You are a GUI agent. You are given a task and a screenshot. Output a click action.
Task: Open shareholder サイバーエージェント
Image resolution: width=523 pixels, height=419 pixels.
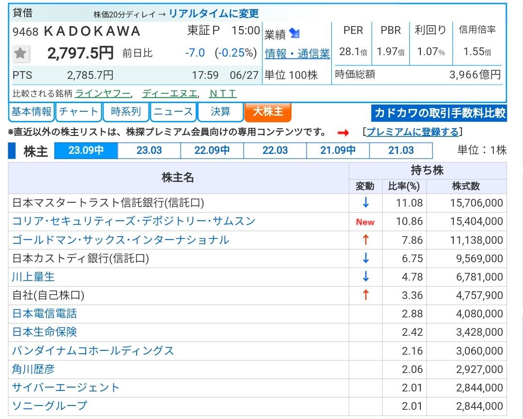(x=66, y=388)
